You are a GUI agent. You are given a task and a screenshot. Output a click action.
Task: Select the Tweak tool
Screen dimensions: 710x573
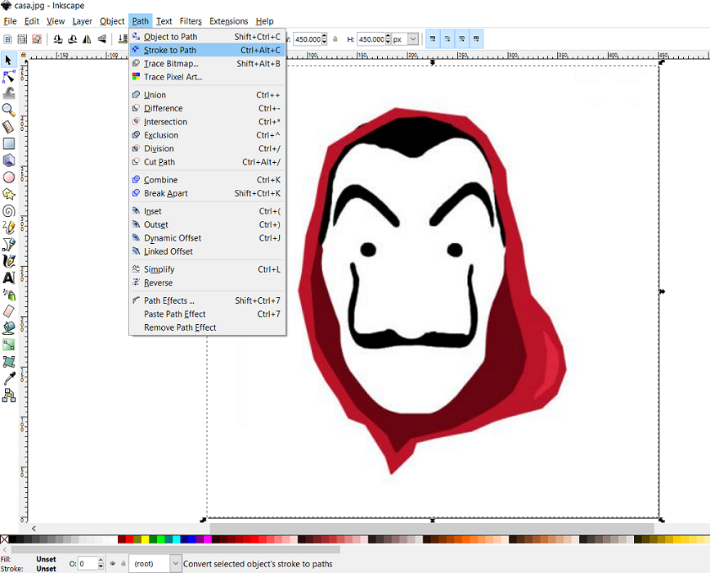9,93
